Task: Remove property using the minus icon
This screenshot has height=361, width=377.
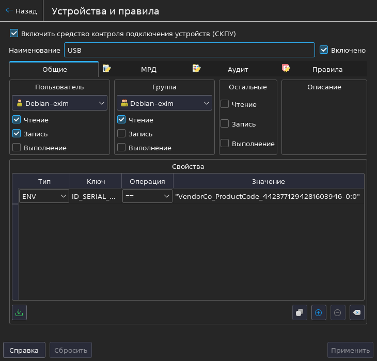Action: 338,312
